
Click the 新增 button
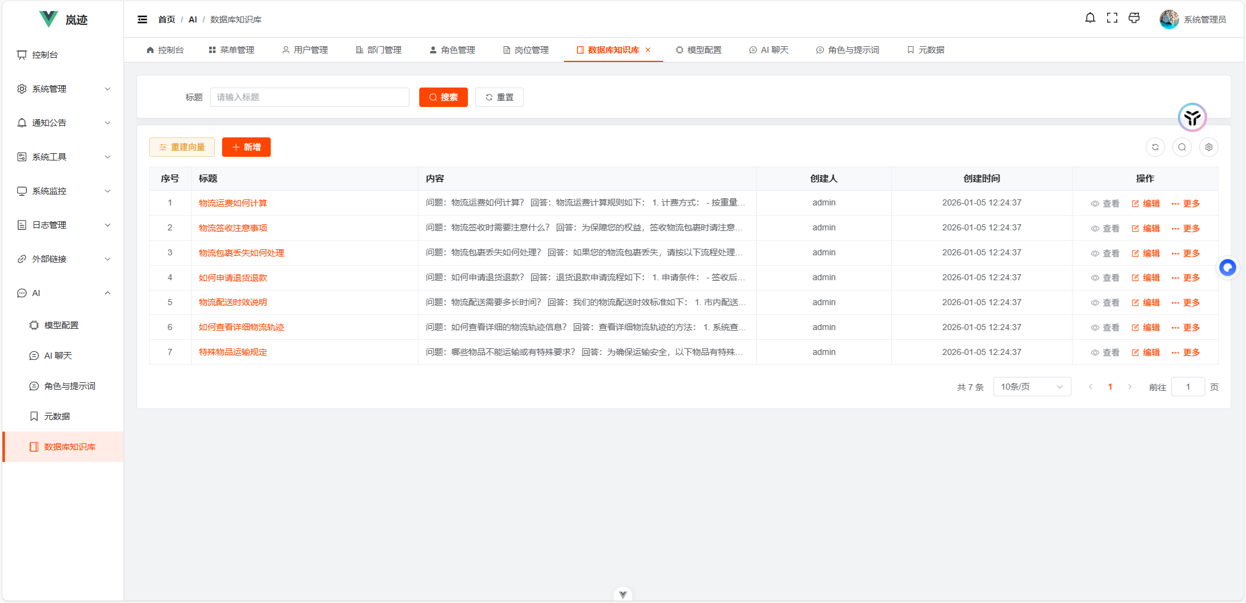[246, 146]
